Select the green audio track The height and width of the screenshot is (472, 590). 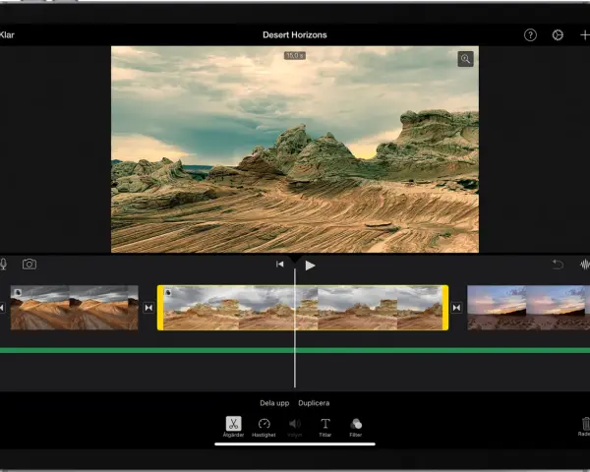(295, 350)
